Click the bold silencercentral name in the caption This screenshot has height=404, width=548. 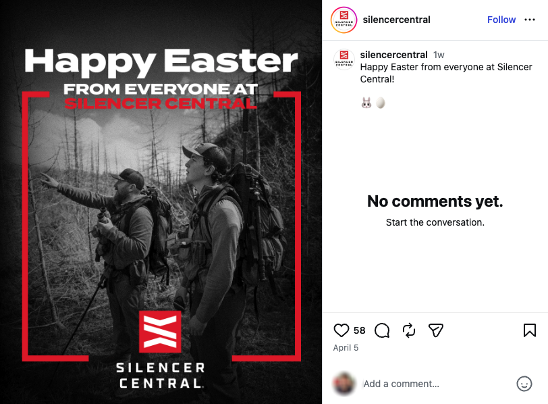[x=393, y=55]
